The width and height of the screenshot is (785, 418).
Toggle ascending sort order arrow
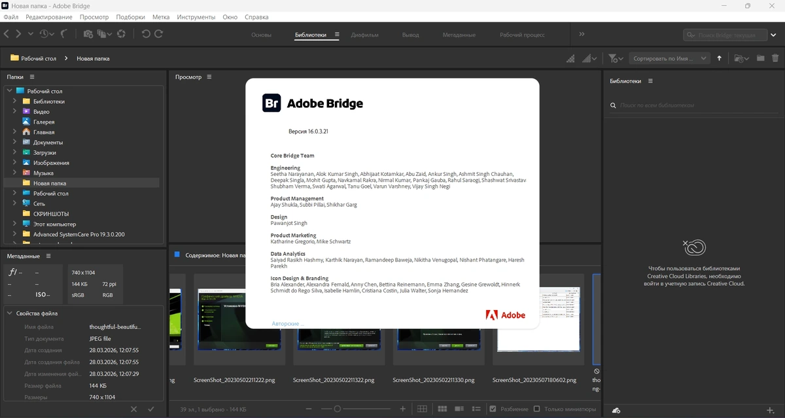[x=719, y=58]
